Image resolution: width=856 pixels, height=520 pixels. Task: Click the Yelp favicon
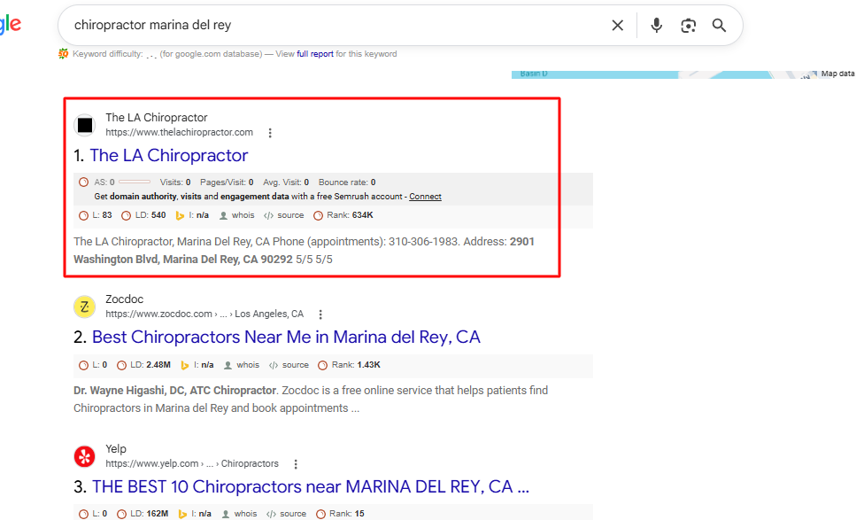pos(85,456)
